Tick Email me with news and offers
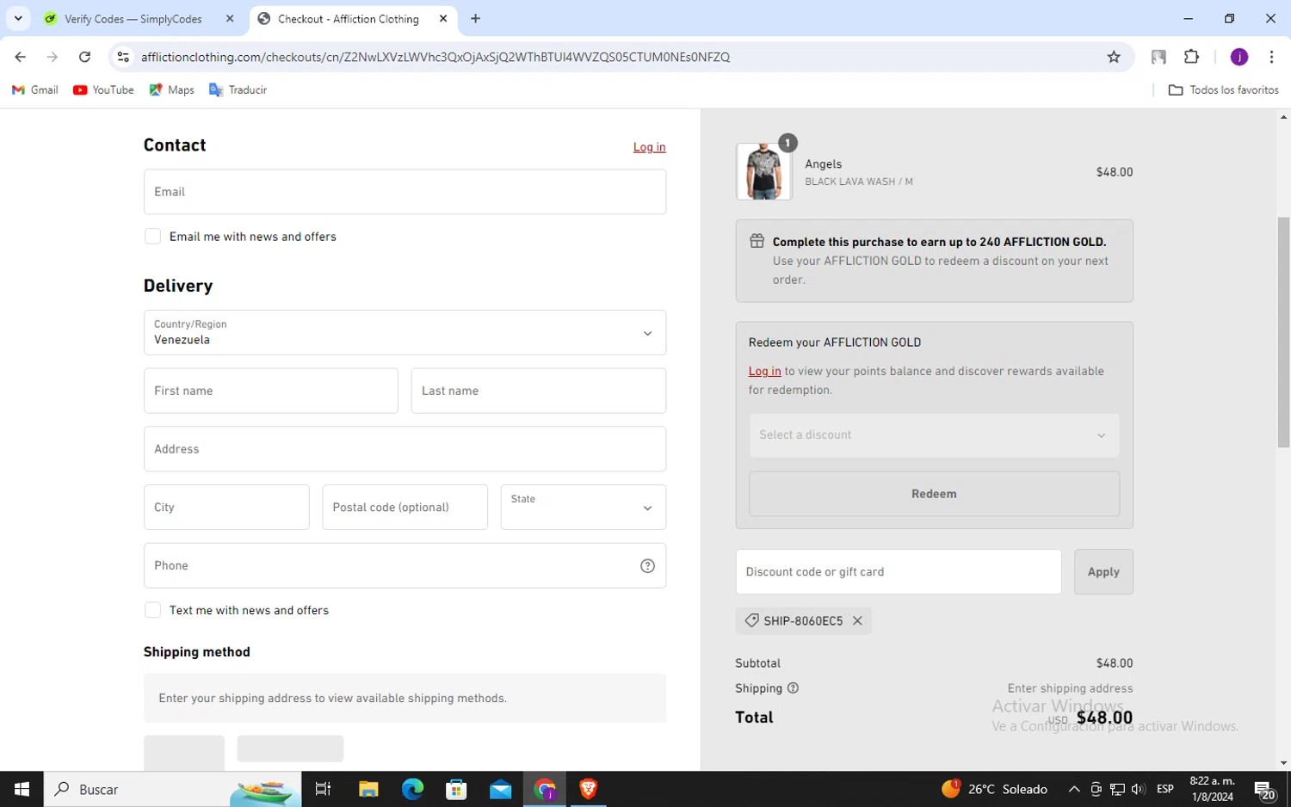The width and height of the screenshot is (1291, 807). (x=152, y=237)
